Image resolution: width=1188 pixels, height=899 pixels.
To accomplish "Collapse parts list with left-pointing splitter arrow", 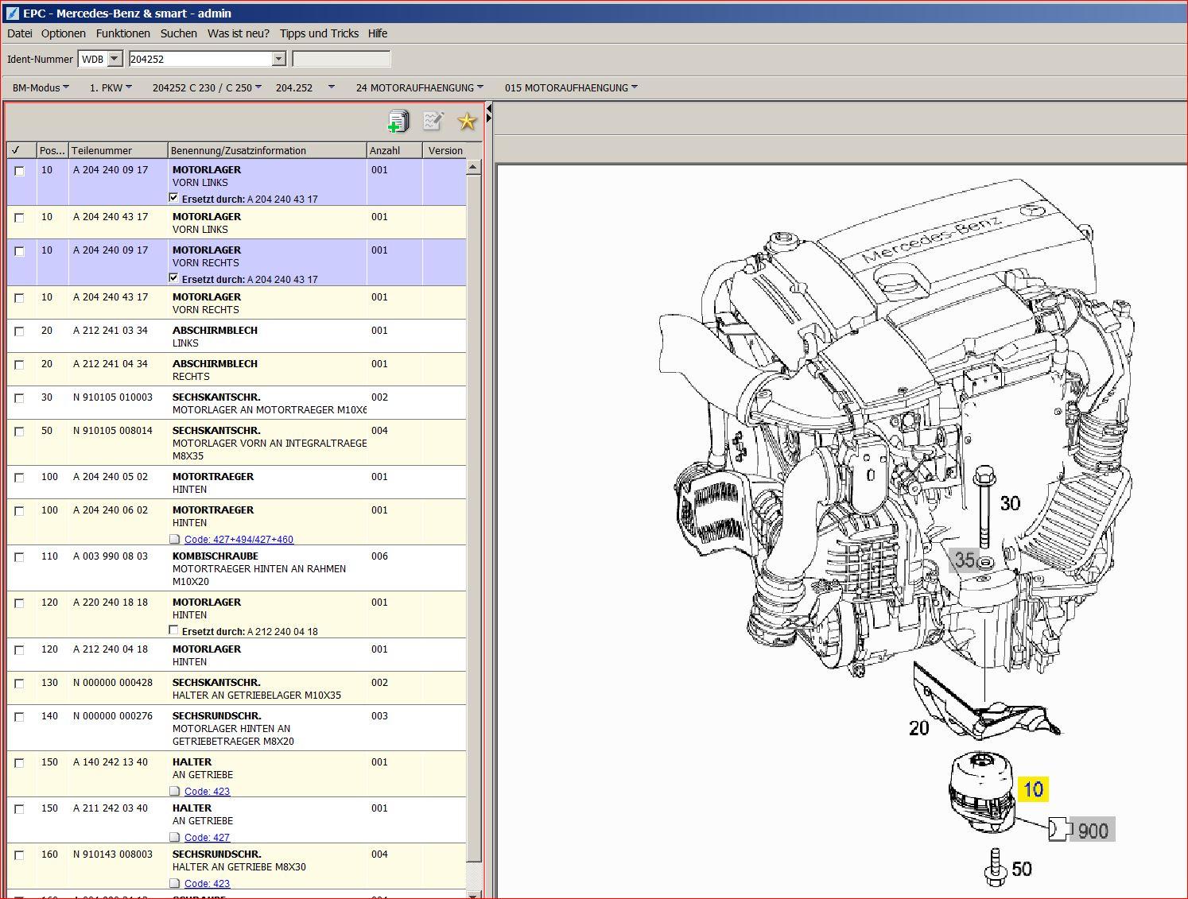I will (489, 107).
